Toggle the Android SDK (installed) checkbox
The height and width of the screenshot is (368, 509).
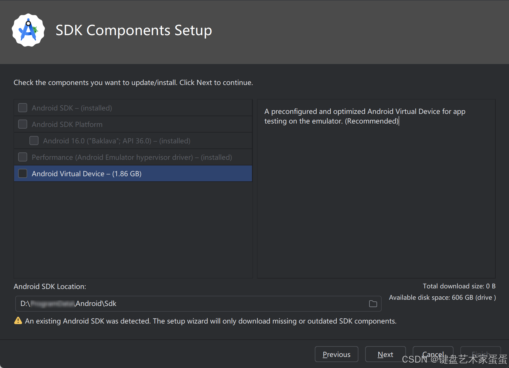[x=23, y=108]
